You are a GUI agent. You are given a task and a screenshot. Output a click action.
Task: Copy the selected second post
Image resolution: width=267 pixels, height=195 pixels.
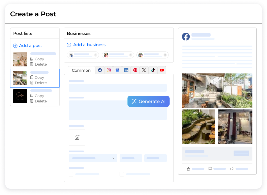[x=37, y=77]
